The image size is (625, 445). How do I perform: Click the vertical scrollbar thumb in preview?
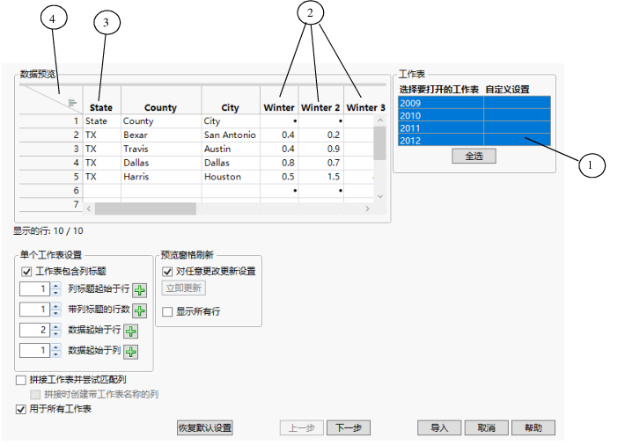[380, 143]
